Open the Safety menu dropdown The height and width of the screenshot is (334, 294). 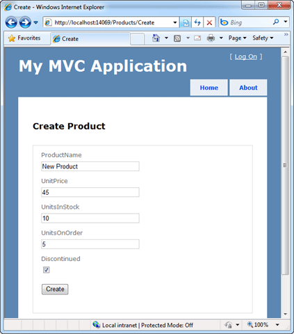pyautogui.click(x=263, y=38)
